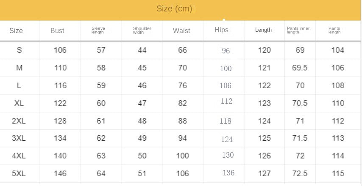Image resolution: width=362 pixels, height=186 pixels.
Task: Select the Waist column header
Action: [x=181, y=31]
